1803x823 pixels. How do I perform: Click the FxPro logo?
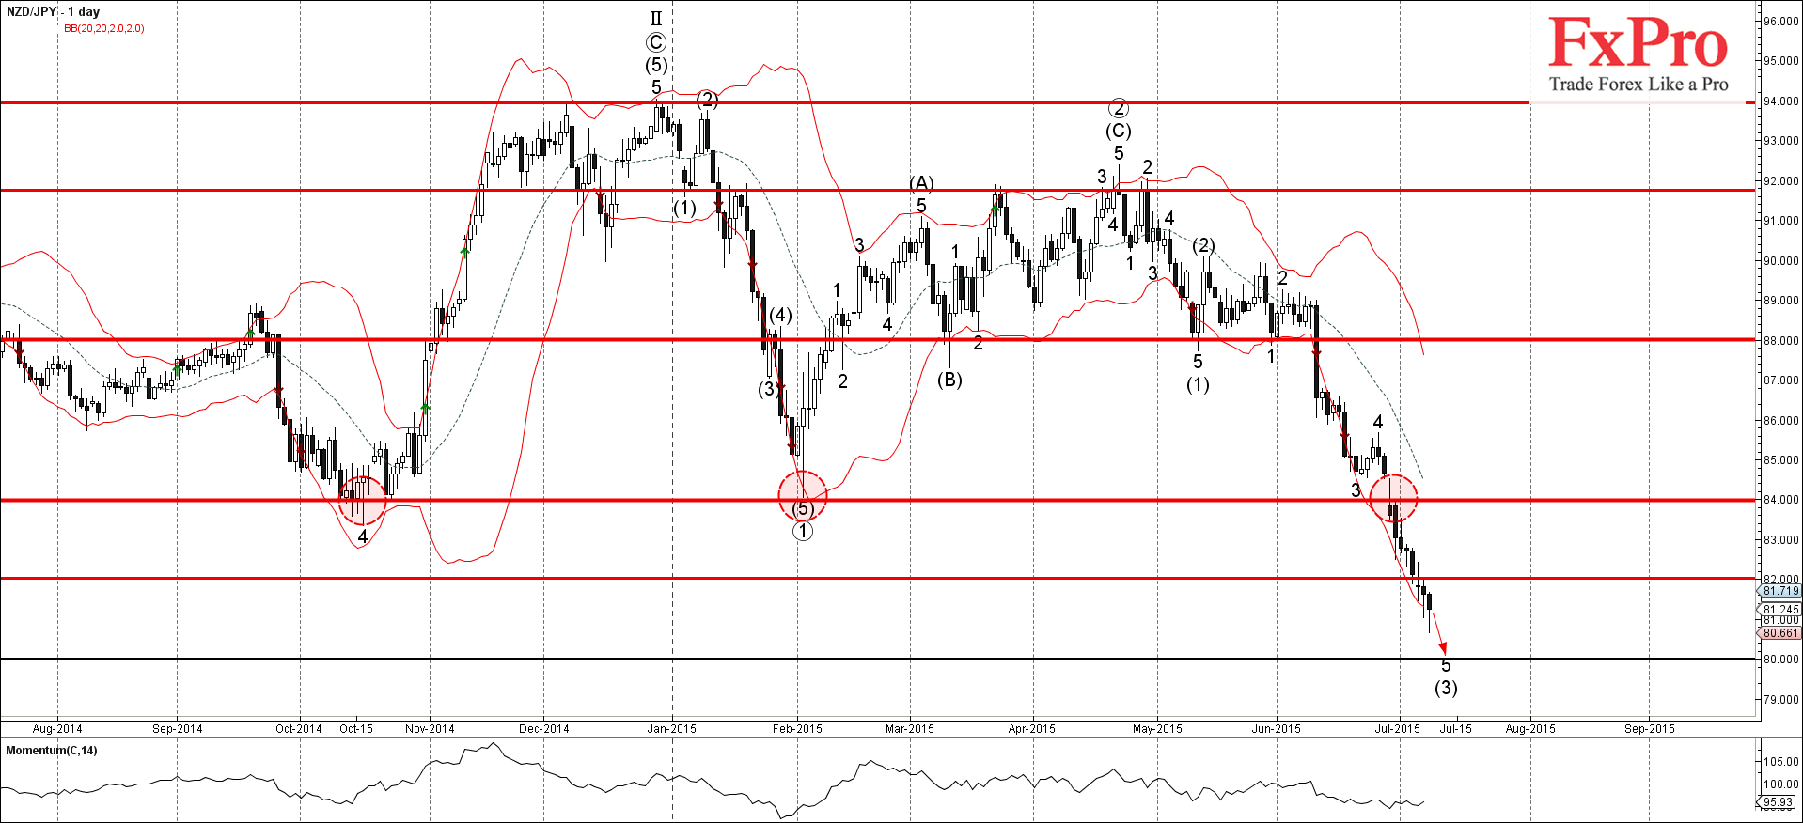pos(1638,43)
